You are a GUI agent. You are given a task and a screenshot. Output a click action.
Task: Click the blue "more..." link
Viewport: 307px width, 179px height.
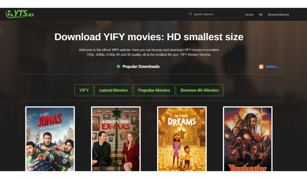(272, 66)
